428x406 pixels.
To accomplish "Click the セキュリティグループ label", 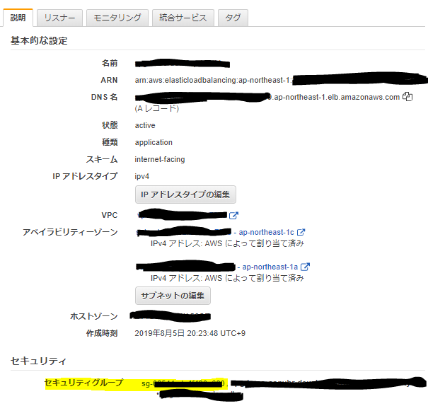I will (x=83, y=383).
